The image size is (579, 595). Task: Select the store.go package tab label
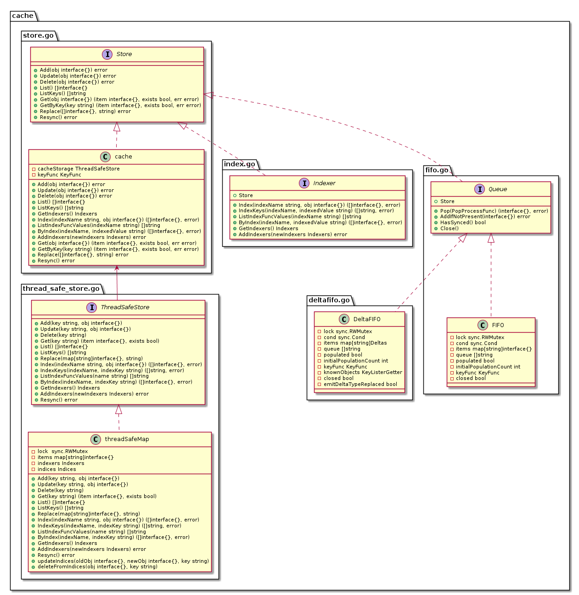[39, 35]
